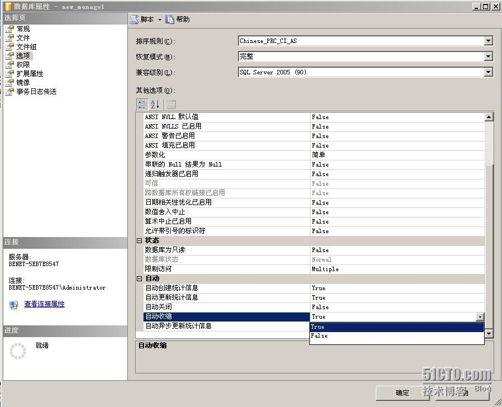Open the 文件组 page label

tap(27, 47)
